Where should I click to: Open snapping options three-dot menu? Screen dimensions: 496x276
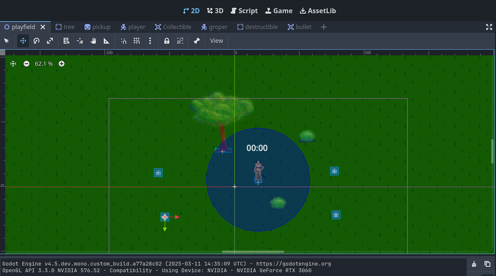click(150, 41)
